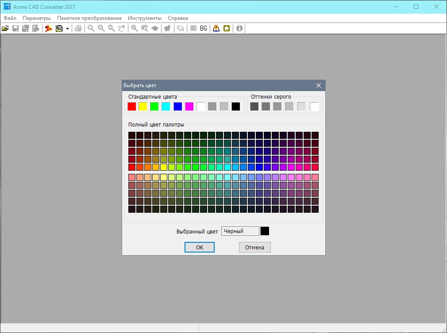Maximize the Acme CAD Converter window

pyautogui.click(x=416, y=7)
